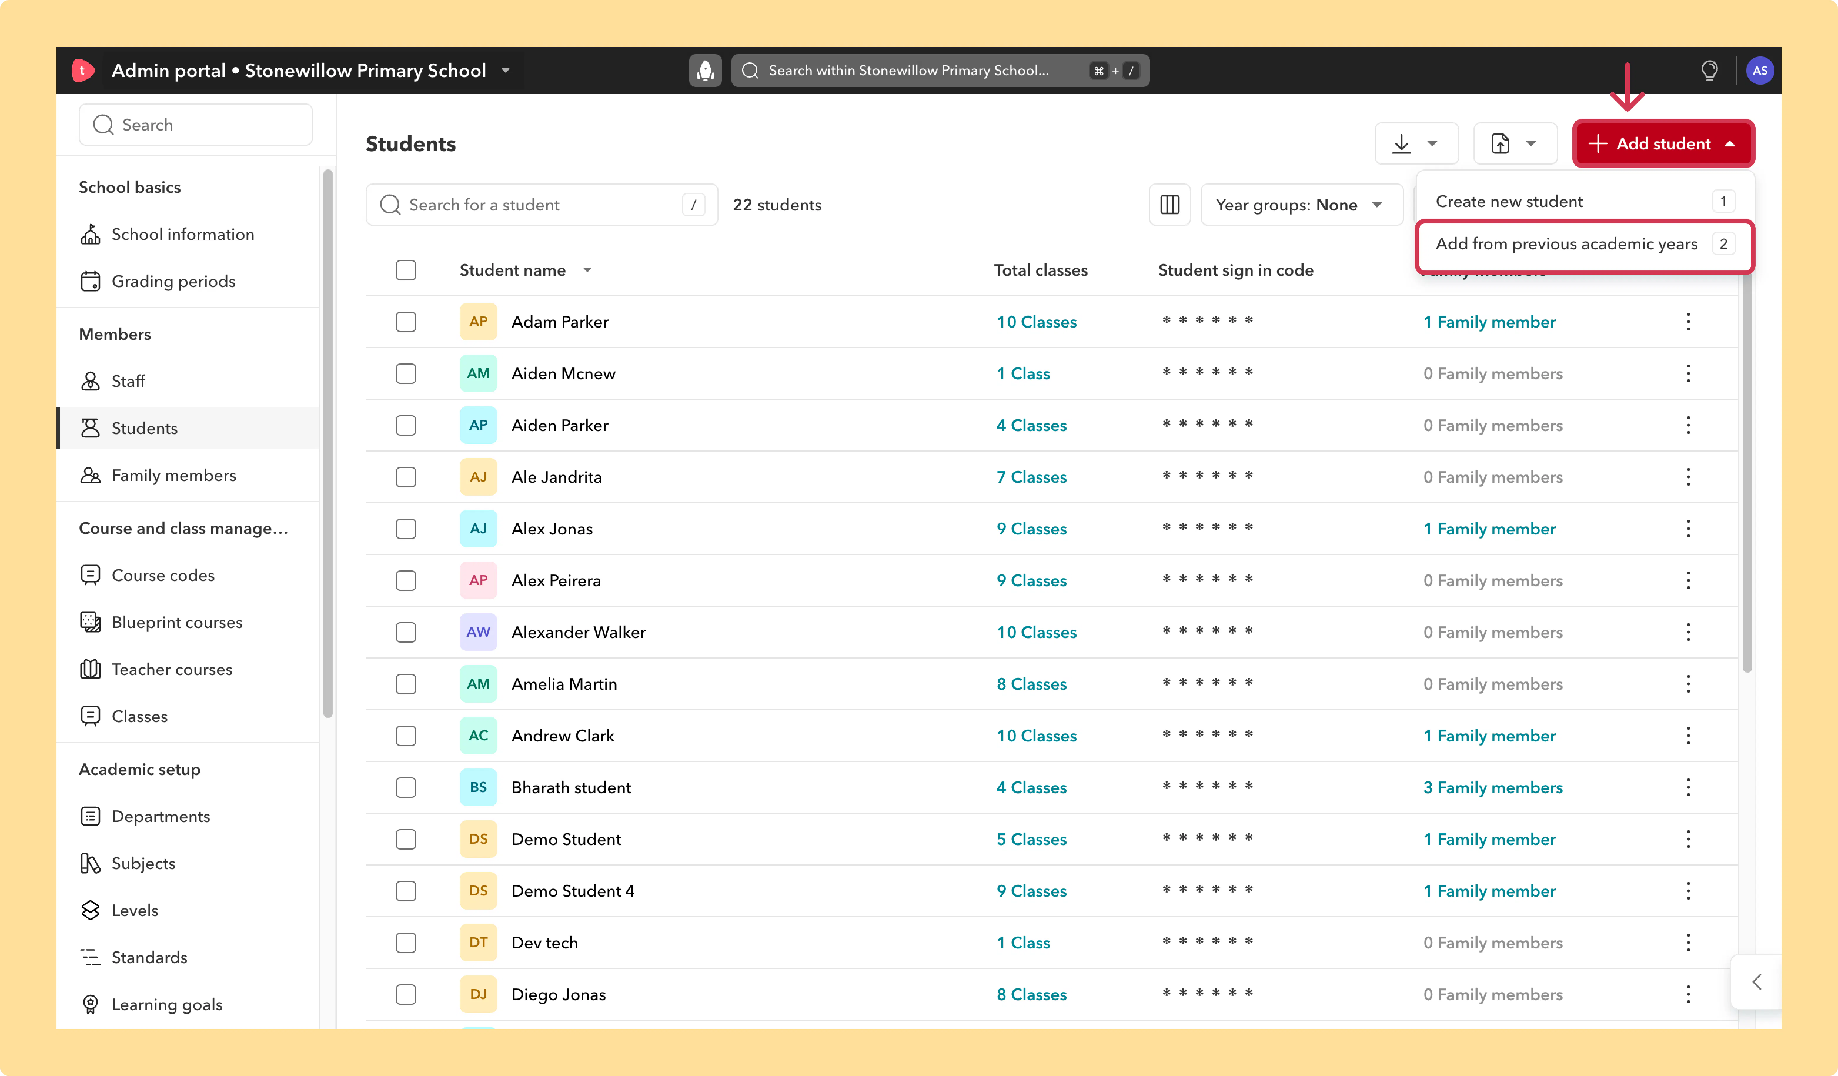
Task: Click the sidebar Search field
Action: pyautogui.click(x=196, y=125)
